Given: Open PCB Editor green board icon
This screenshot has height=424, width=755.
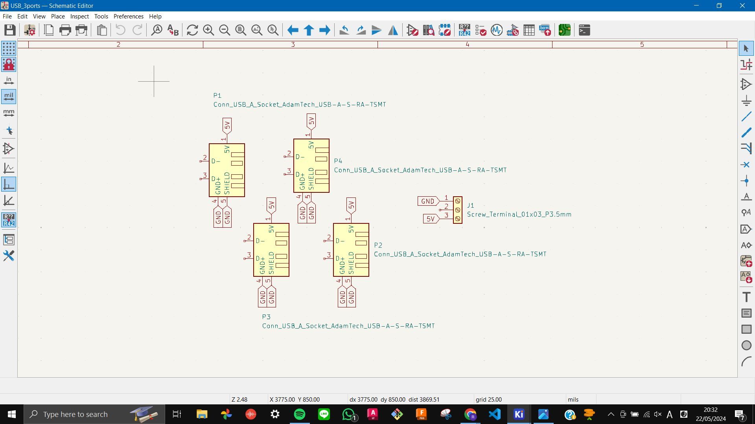Looking at the screenshot, I should click(x=565, y=30).
